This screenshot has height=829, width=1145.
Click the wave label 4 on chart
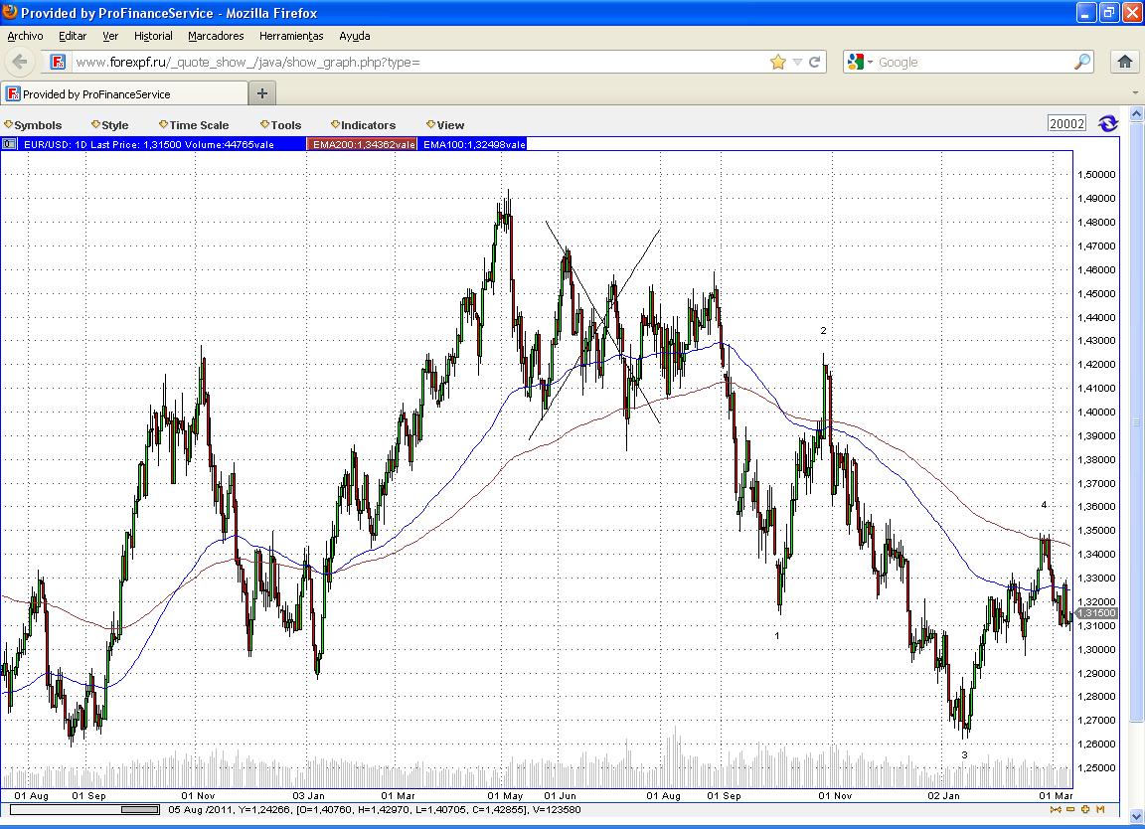pyautogui.click(x=1044, y=504)
